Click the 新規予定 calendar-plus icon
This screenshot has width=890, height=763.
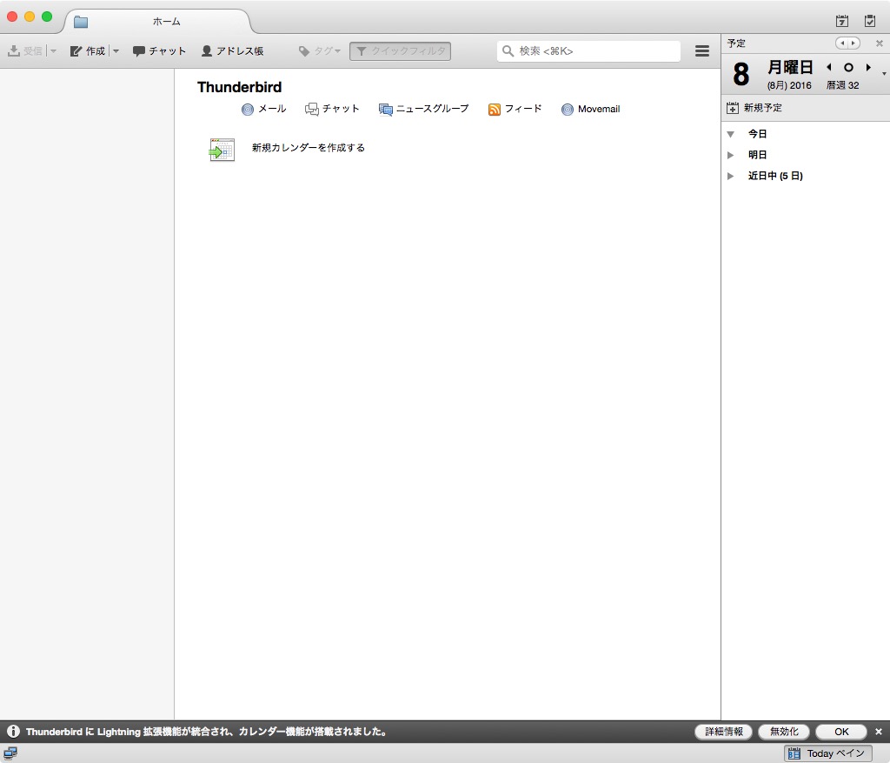(x=733, y=108)
